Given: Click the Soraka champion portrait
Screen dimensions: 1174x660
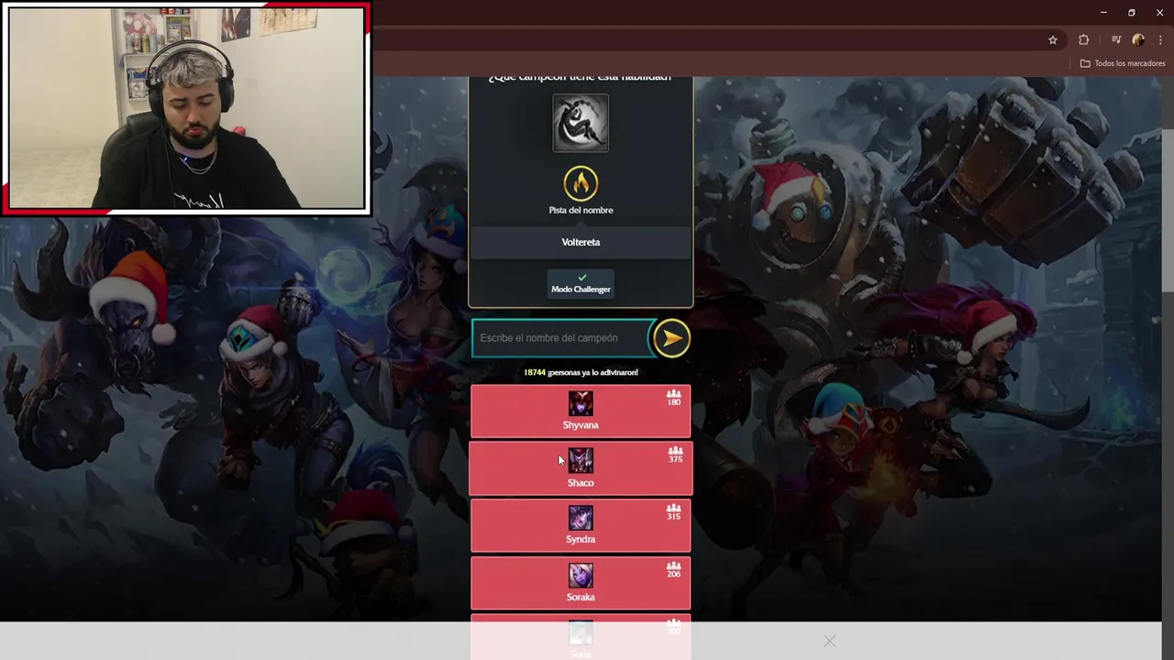Looking at the screenshot, I should pos(581,576).
